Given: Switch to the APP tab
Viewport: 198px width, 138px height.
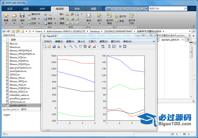Looking at the screenshot, I should coord(42,9).
